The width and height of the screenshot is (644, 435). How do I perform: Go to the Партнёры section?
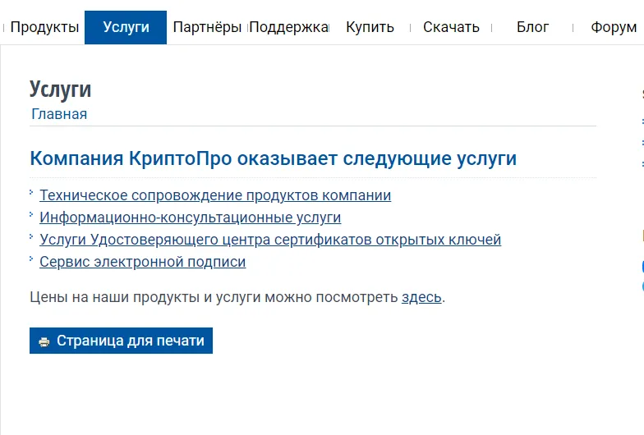[207, 27]
